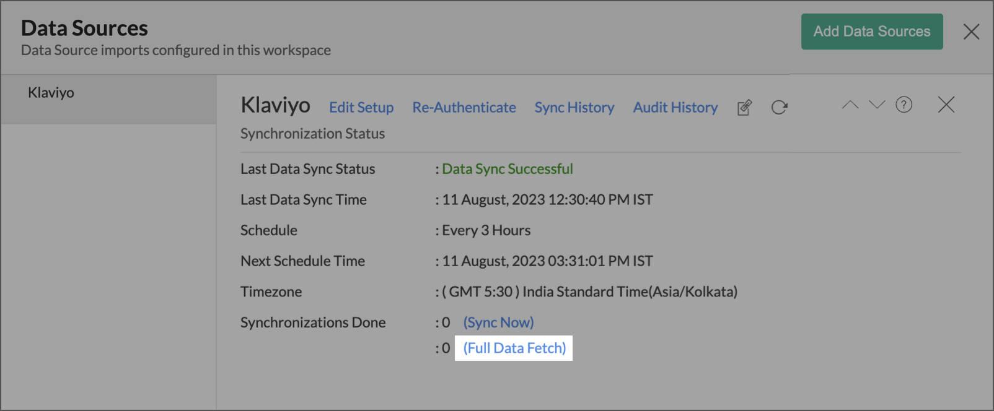
Task: Click the Data Sources dialog title
Action: coord(84,28)
